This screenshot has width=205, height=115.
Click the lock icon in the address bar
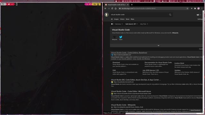click(120, 9)
